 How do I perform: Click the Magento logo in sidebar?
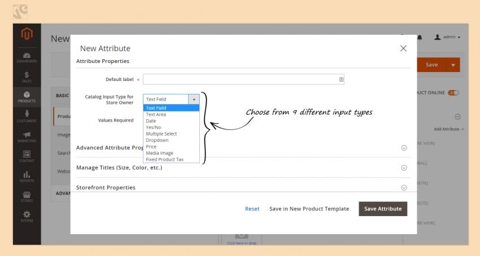[x=27, y=34]
